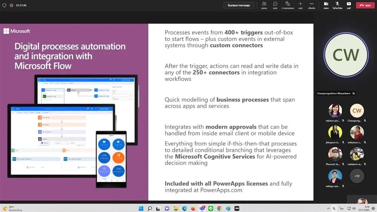
Task: Open Windows Start menu
Action: click(141, 208)
